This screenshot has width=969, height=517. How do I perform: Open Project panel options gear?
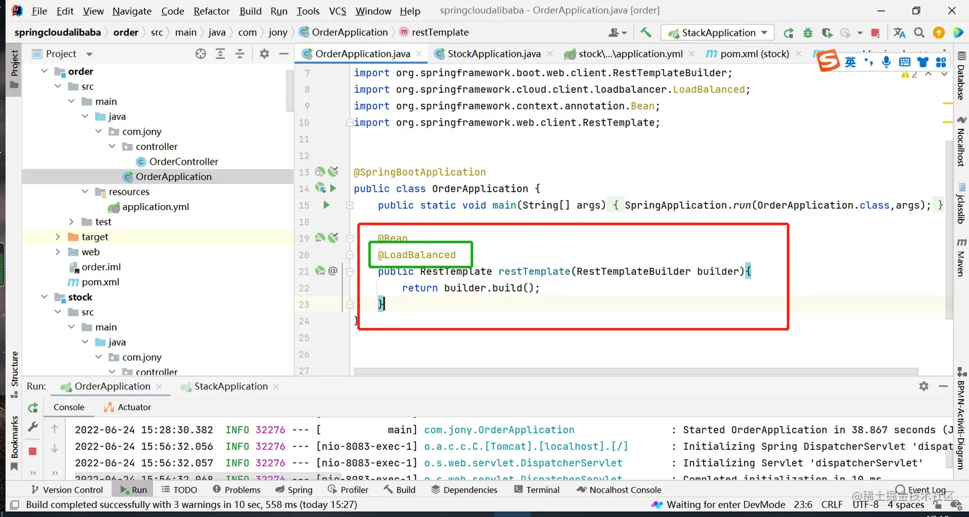264,54
